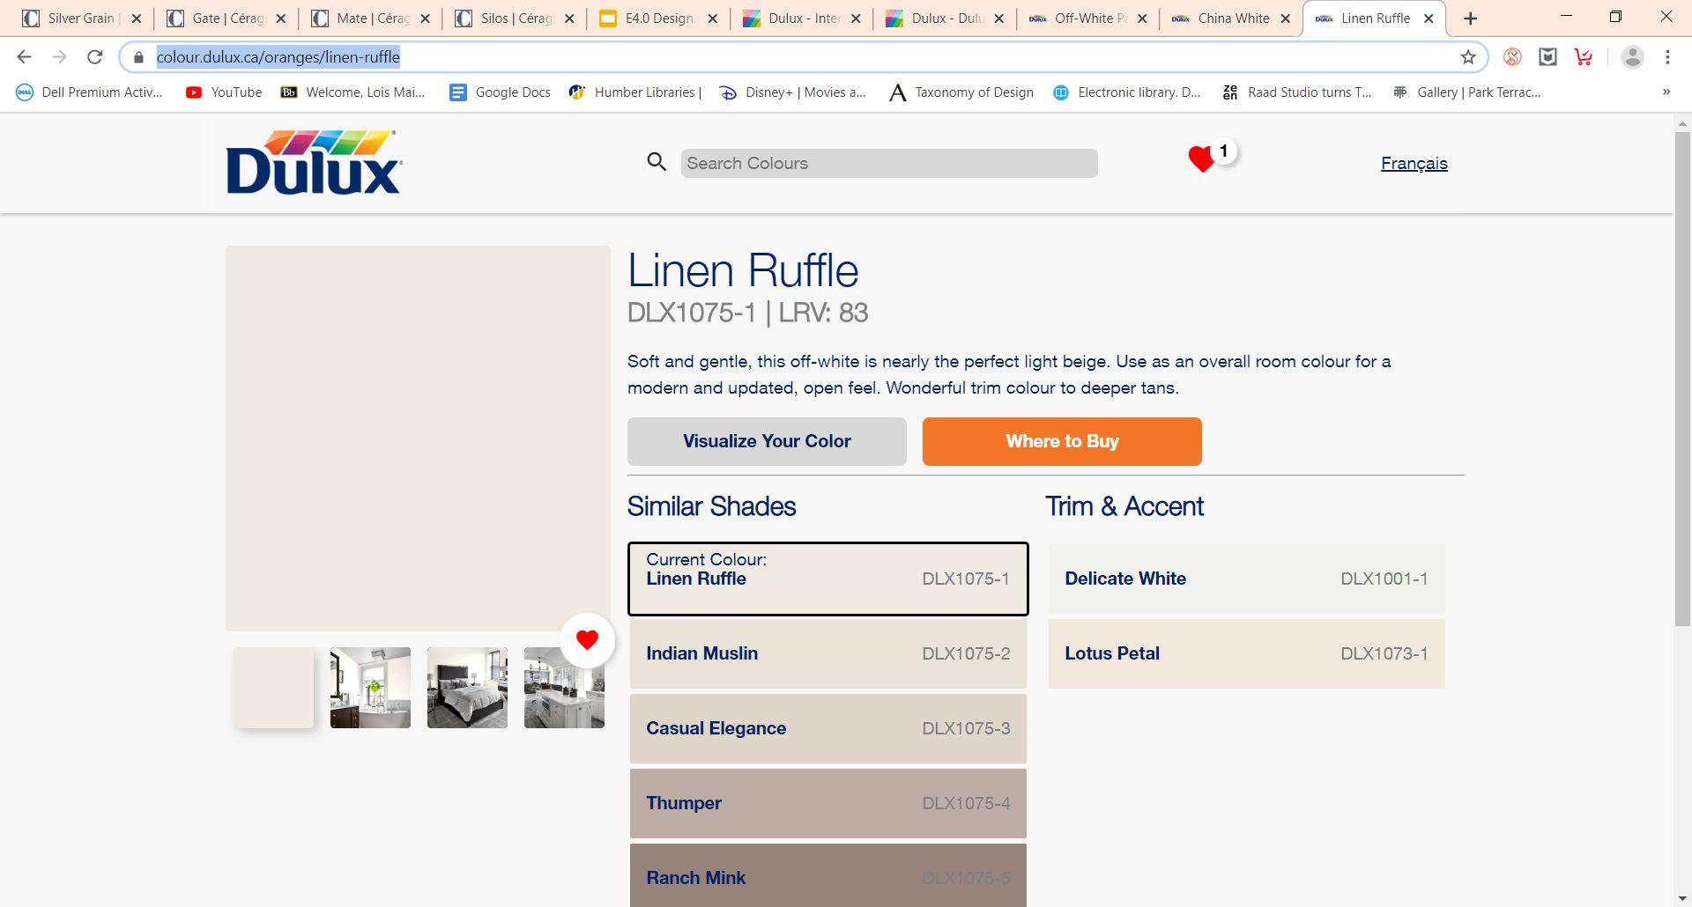Close the China White tab
The width and height of the screenshot is (1692, 907).
point(1285,18)
